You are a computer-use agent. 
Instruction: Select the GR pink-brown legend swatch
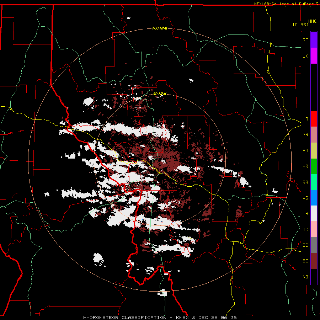click(314, 134)
